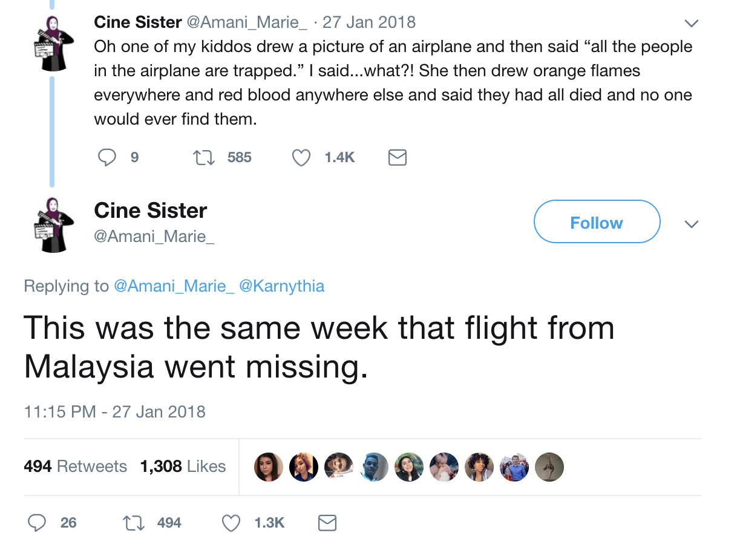Image resolution: width=737 pixels, height=553 pixels.
Task: Expand the first tweet's options chevron
Action: [x=691, y=24]
